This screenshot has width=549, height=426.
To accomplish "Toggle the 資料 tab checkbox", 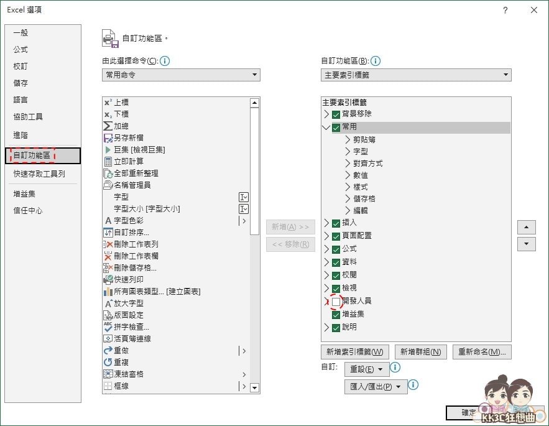I will point(336,262).
